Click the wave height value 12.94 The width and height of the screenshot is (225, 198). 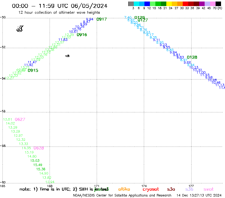coord(50,182)
